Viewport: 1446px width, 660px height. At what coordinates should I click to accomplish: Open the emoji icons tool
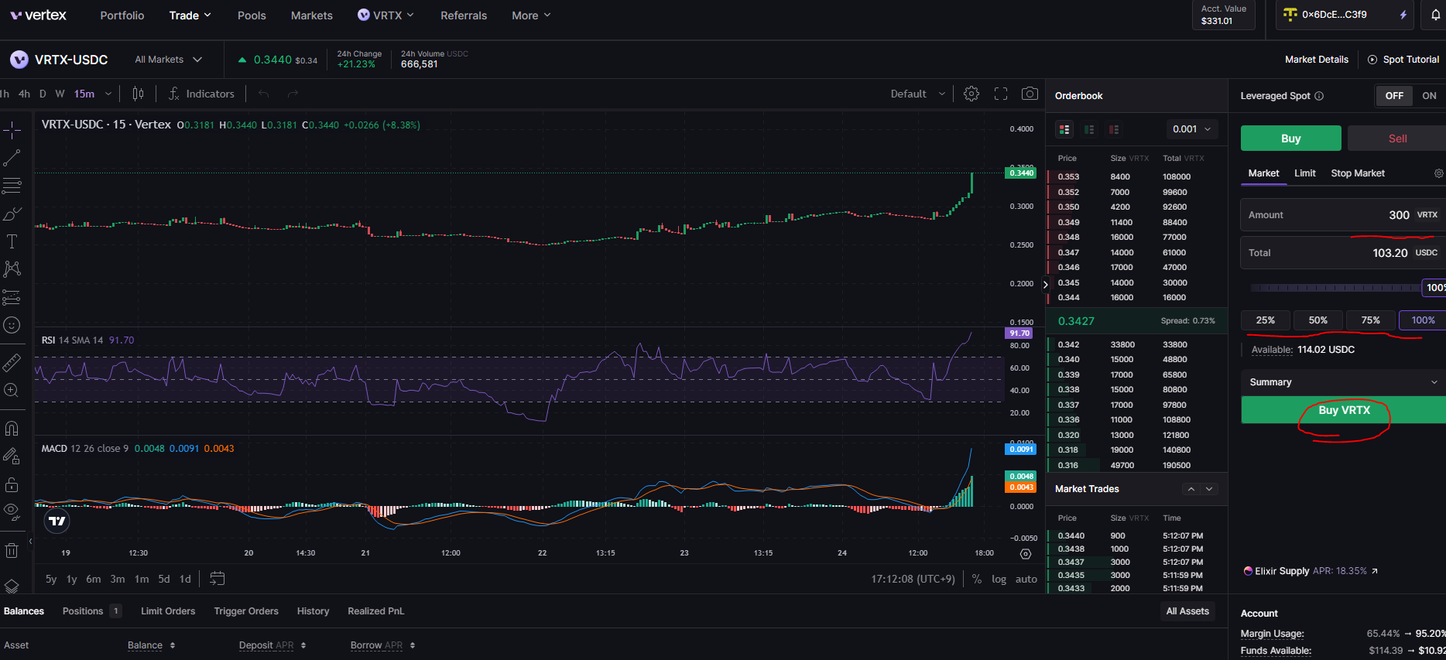tap(12, 325)
